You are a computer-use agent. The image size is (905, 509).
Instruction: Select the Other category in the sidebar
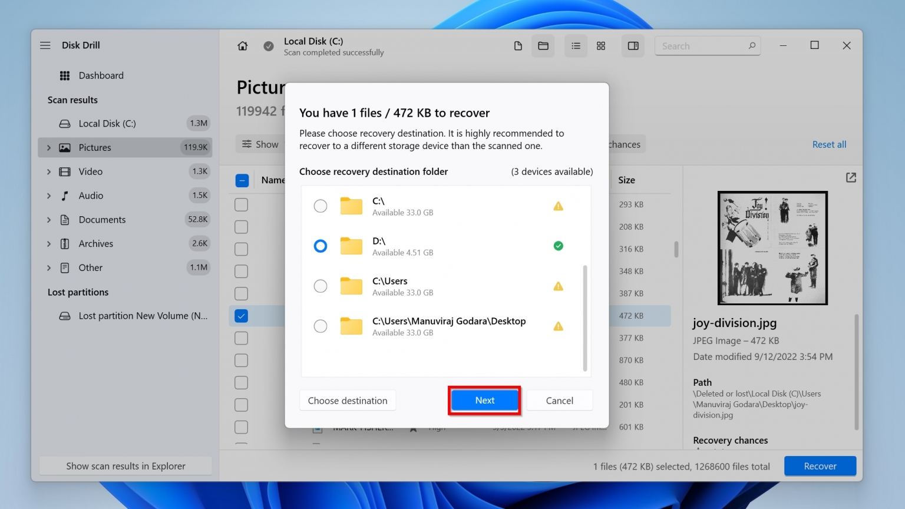(91, 267)
